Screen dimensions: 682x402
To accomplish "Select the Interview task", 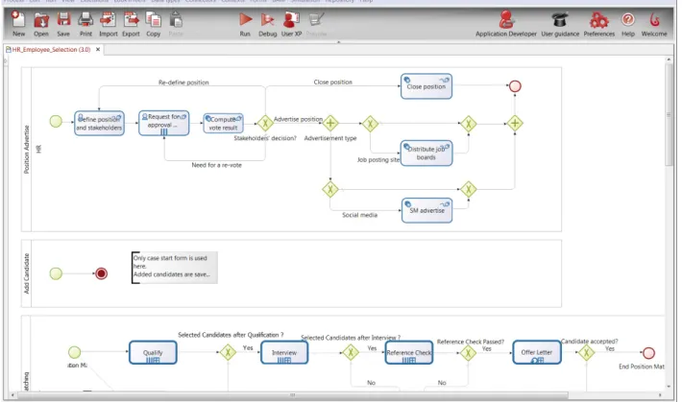I will click(x=284, y=352).
